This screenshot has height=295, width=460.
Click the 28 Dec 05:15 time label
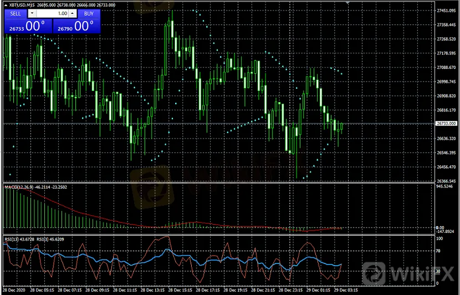[x=42, y=290]
